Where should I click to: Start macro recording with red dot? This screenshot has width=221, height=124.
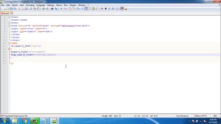point(102,9)
